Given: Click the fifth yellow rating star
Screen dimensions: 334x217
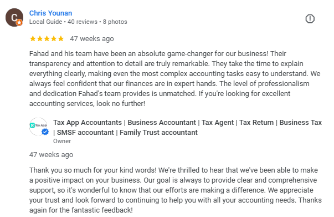Looking at the screenshot, I should pos(61,39).
